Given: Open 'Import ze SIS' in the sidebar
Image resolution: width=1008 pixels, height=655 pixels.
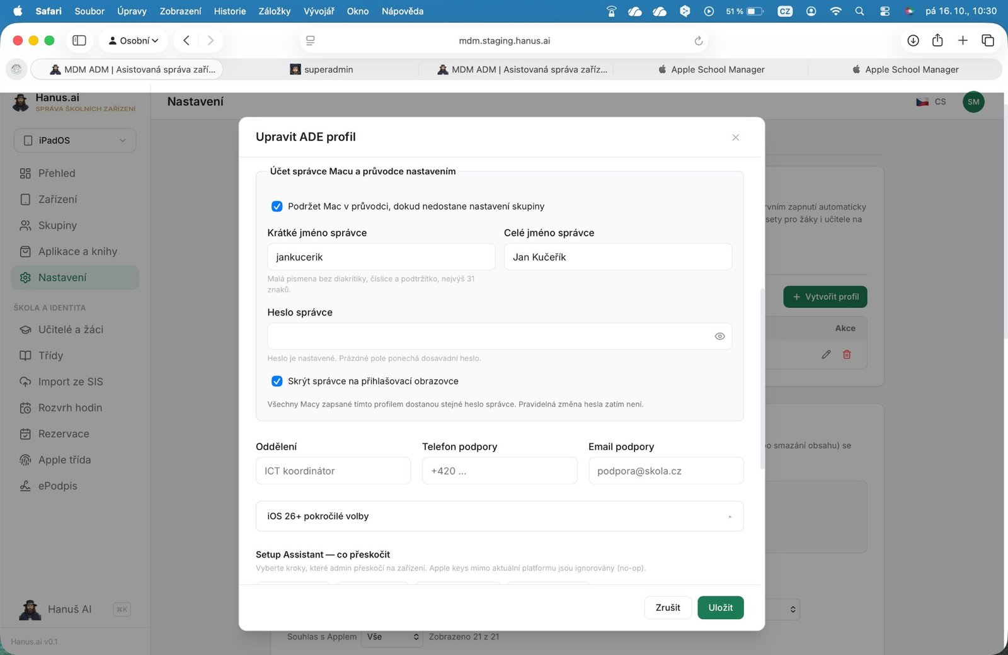Looking at the screenshot, I should (75, 382).
